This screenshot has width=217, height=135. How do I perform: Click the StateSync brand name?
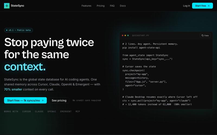17,6
